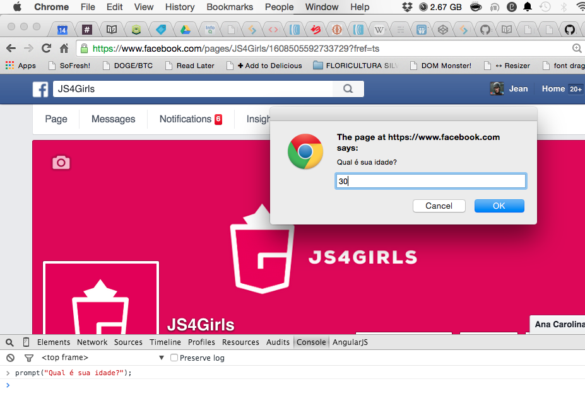Open the DevTools Network panel
Viewport: 585px width, 396px height.
click(92, 342)
